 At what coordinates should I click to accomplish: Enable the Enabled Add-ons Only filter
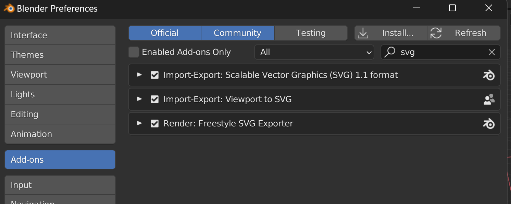coord(134,52)
